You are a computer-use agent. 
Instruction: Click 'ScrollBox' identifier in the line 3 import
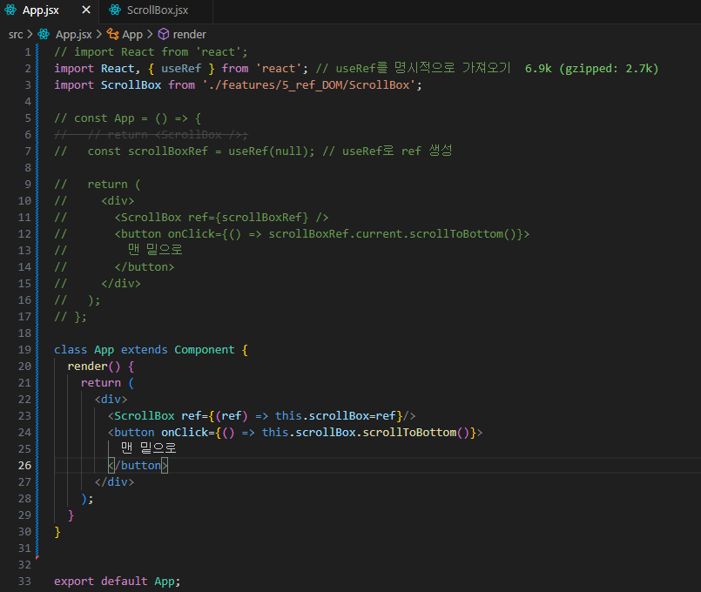pos(131,85)
